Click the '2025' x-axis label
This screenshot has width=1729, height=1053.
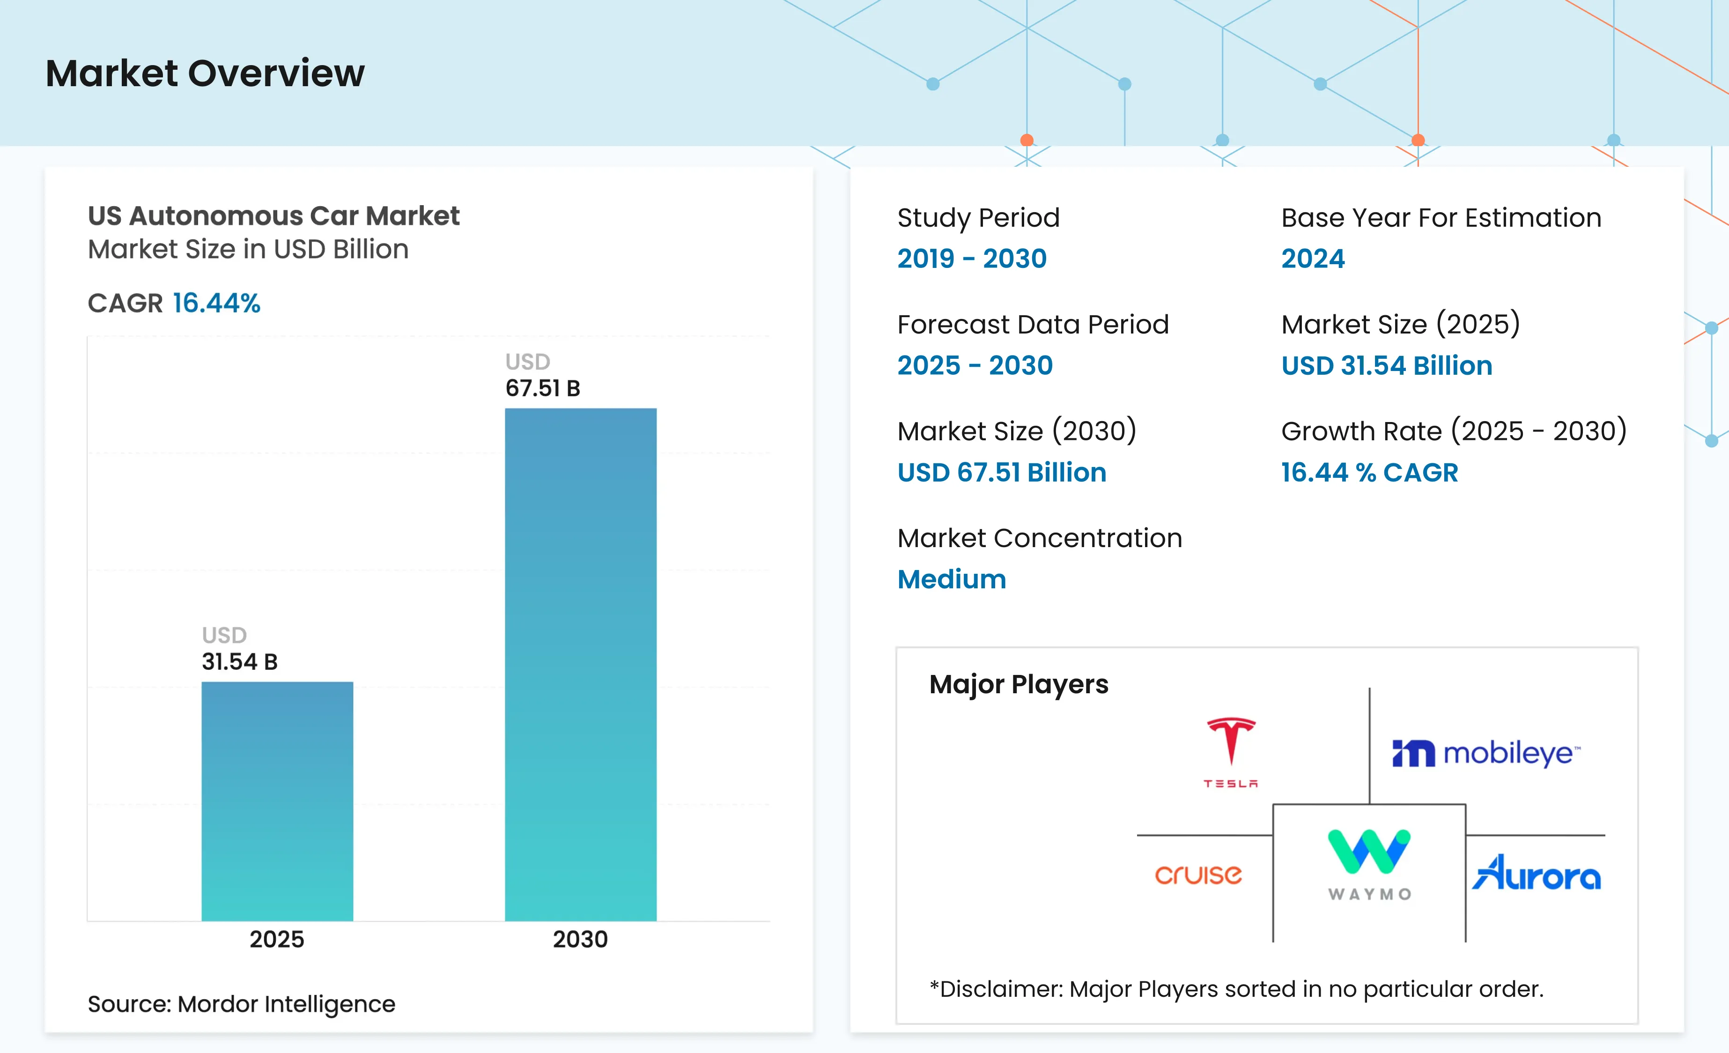click(x=277, y=939)
